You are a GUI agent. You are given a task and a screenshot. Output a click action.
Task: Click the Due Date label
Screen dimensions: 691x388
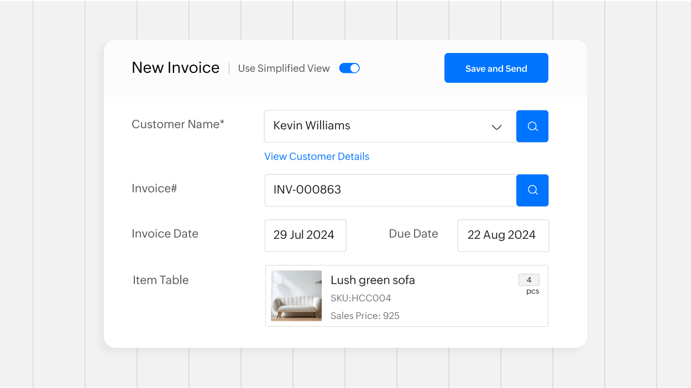[413, 234]
